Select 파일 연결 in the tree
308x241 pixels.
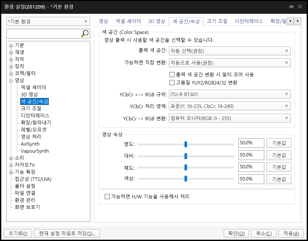click(x=25, y=193)
